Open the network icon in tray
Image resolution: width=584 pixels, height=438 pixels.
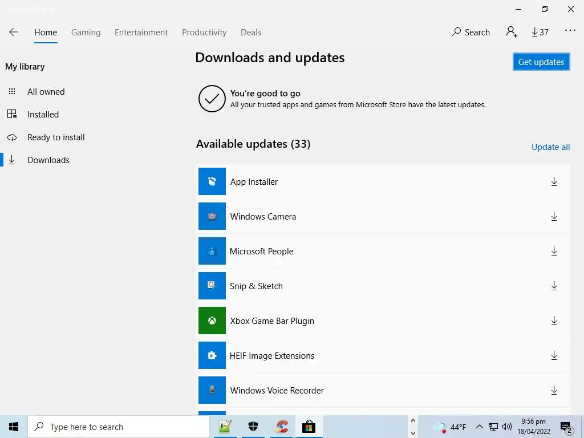pos(493,427)
